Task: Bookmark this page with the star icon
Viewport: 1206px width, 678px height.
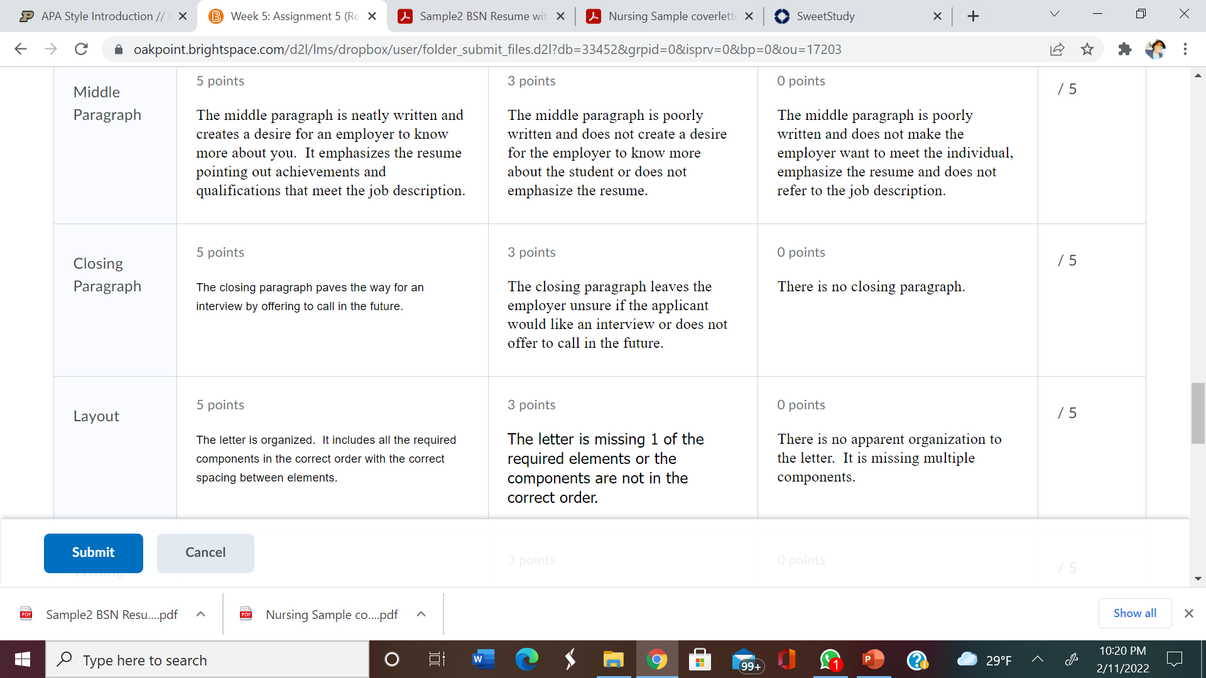Action: tap(1087, 49)
